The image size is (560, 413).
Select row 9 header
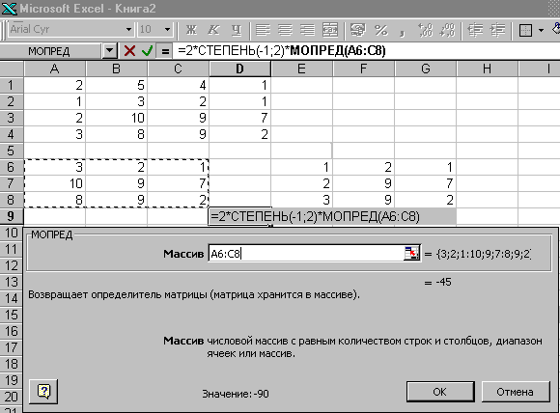pos(12,216)
